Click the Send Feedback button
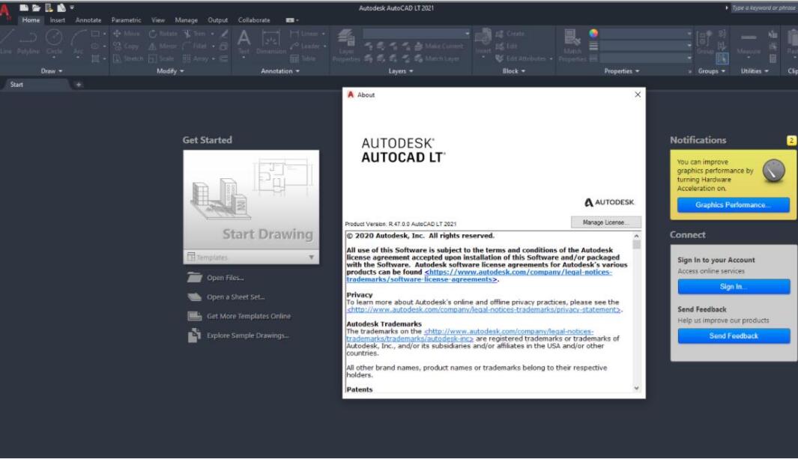Viewport: 798px width, 459px height. point(734,336)
